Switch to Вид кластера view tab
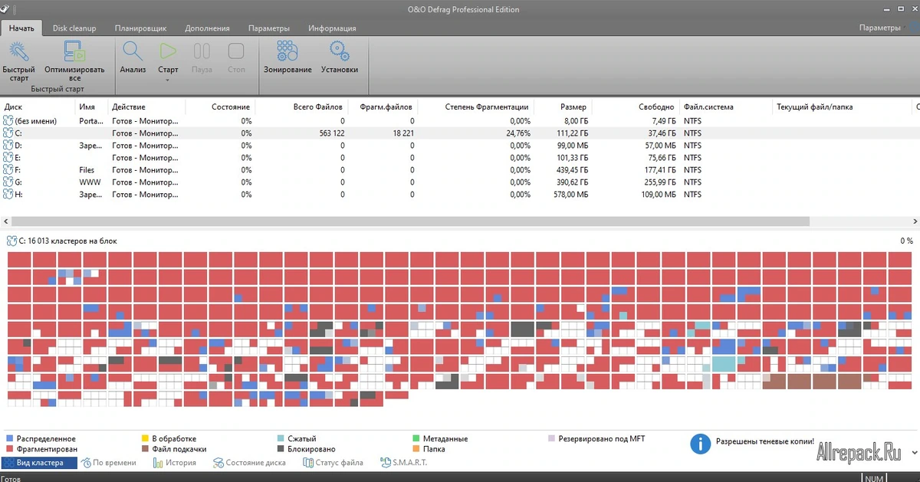Viewport: 920px width, 482px height. (39, 463)
